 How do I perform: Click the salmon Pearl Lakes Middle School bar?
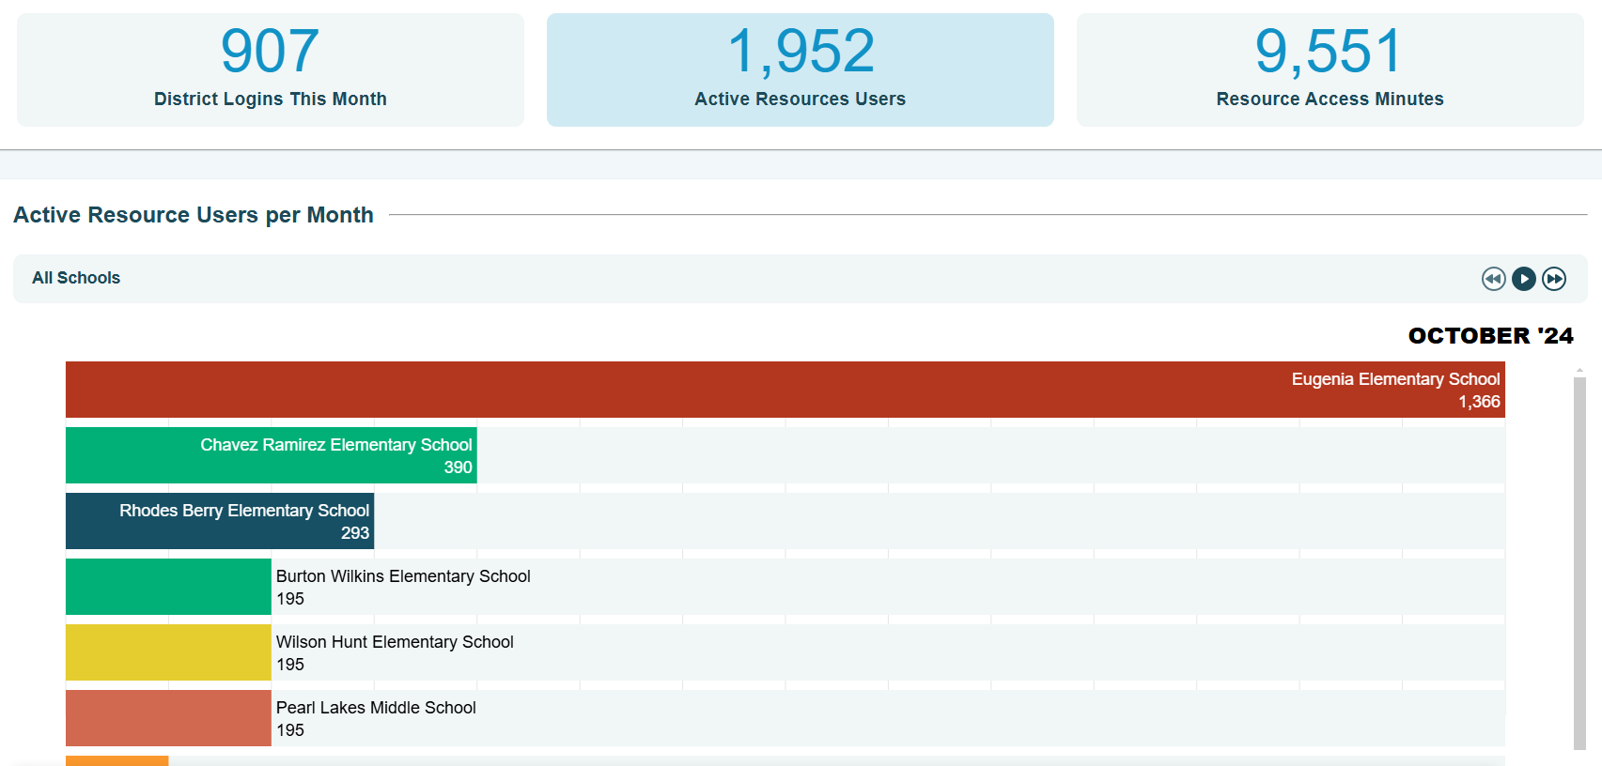(x=168, y=718)
